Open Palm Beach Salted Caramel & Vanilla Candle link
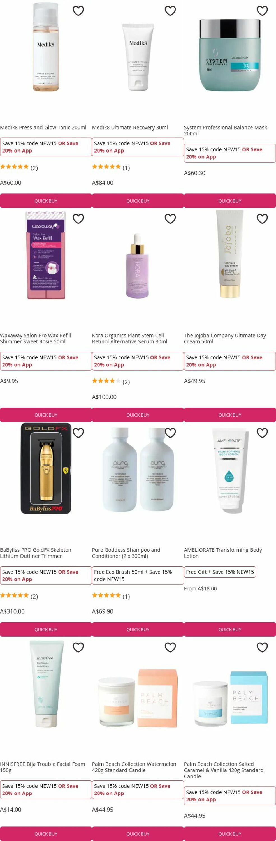Image resolution: width=276 pixels, height=841 pixels. coord(224,770)
